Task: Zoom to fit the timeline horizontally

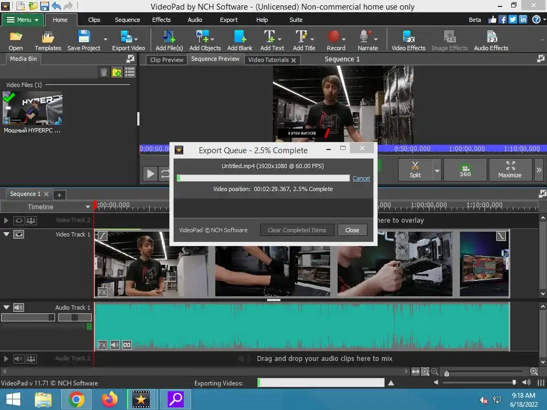Action: pos(416,372)
